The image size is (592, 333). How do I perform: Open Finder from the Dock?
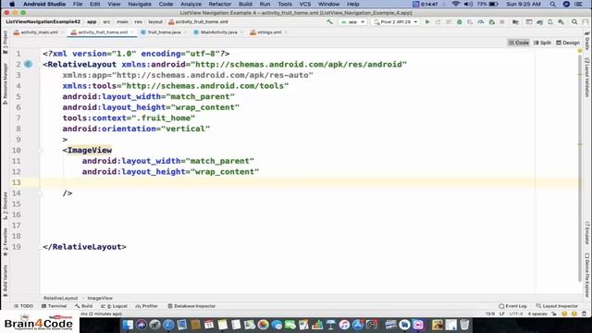click(128, 325)
